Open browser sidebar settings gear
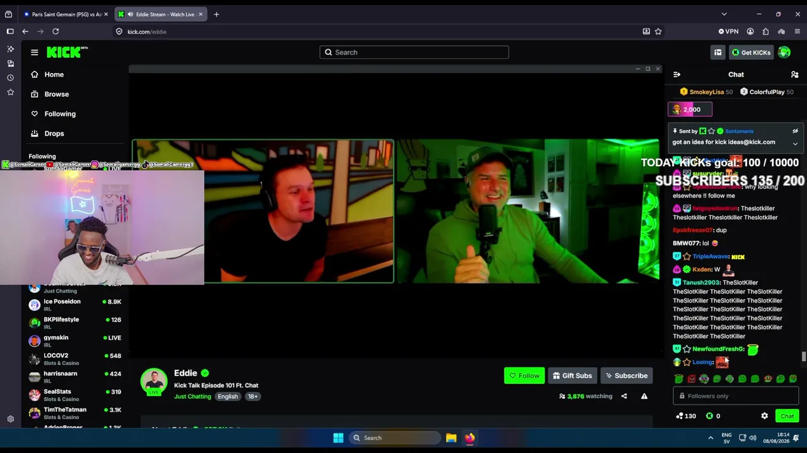 click(10, 419)
